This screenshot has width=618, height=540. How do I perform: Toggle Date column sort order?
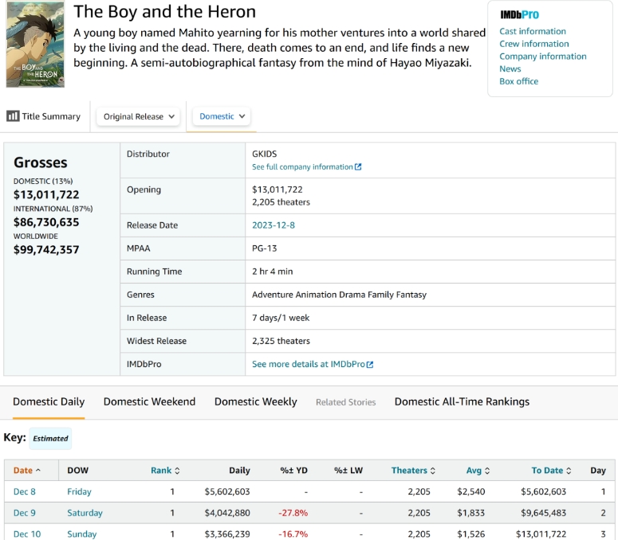pyautogui.click(x=27, y=471)
